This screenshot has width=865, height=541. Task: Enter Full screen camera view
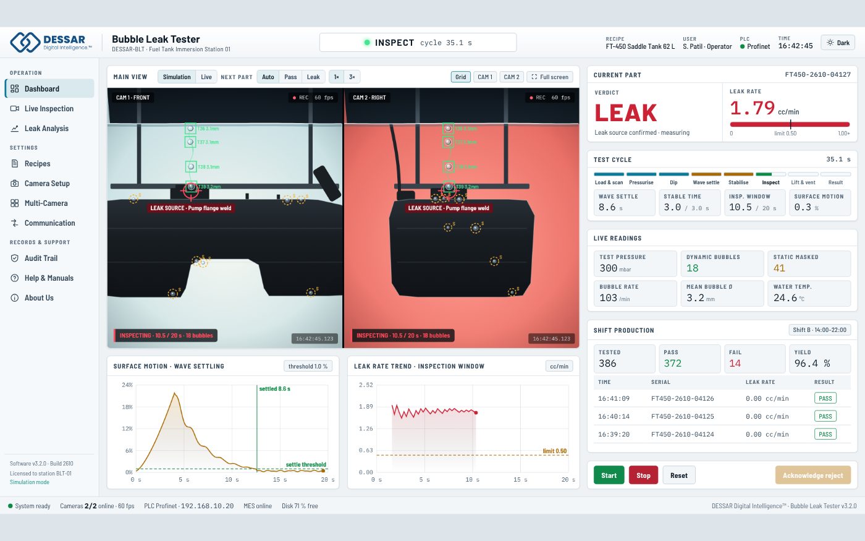pyautogui.click(x=550, y=77)
